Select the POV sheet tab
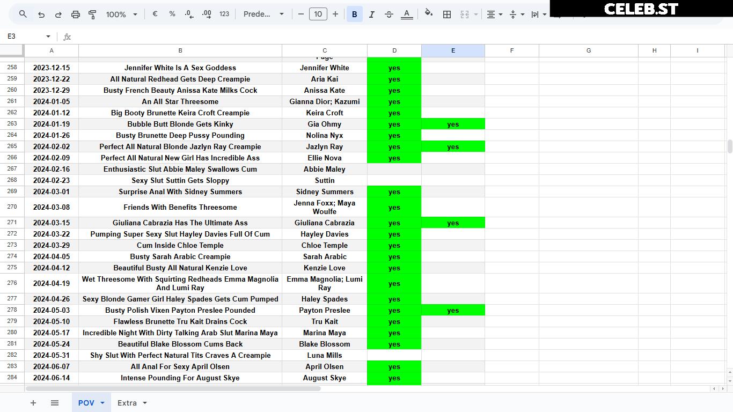The image size is (733, 412). pos(91,403)
